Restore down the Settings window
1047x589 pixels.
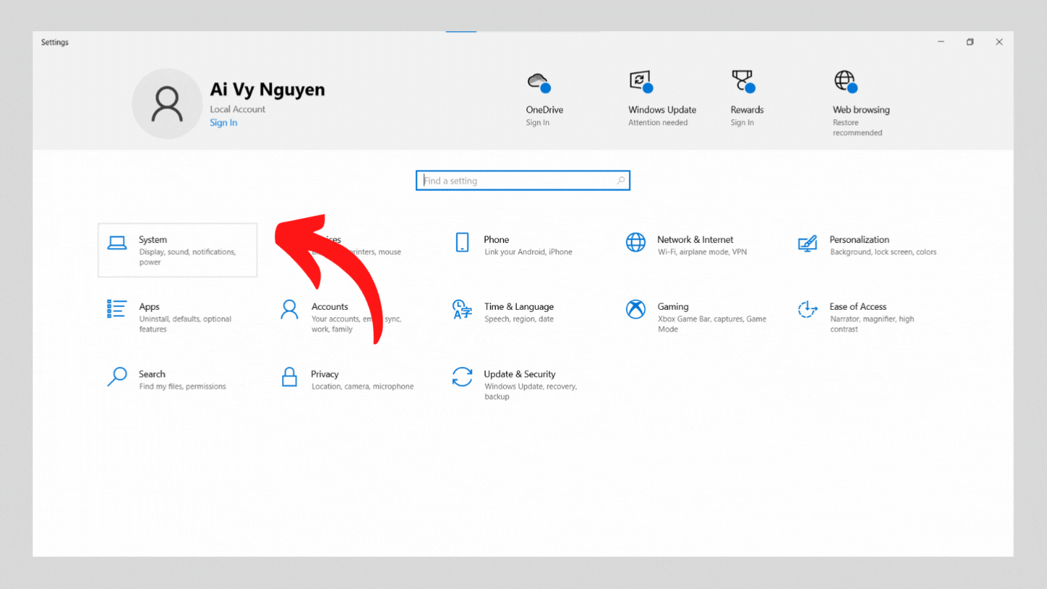coord(969,42)
